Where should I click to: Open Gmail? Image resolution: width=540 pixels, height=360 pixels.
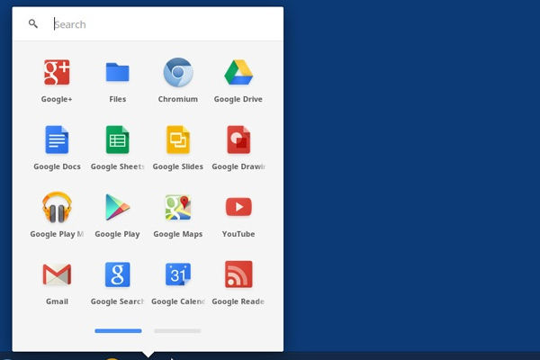point(57,274)
